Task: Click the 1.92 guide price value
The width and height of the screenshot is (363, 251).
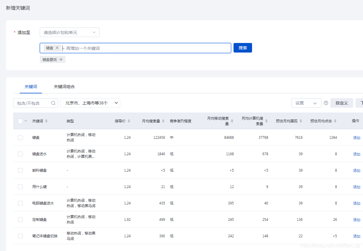Action: click(127, 220)
